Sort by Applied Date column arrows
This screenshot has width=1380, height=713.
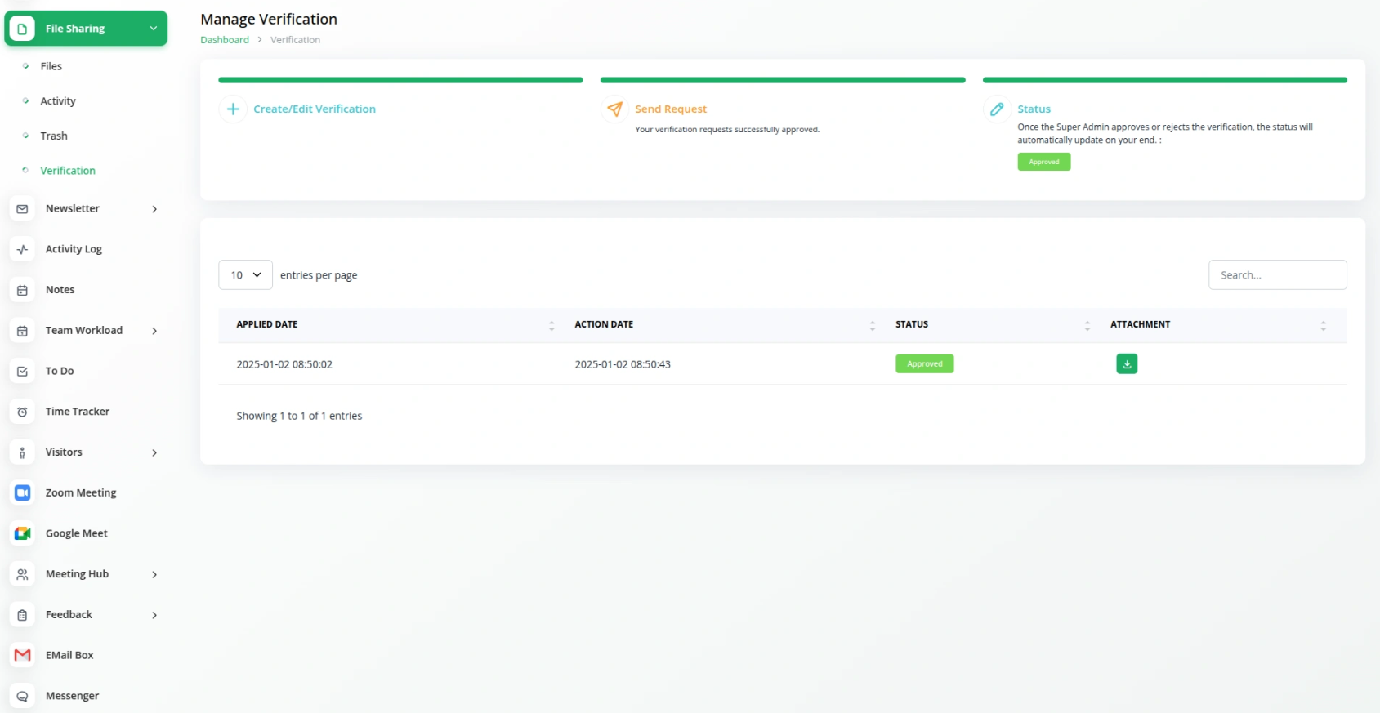click(x=552, y=325)
